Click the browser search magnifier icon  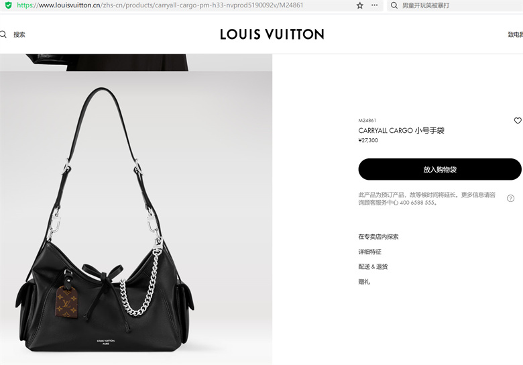(394, 5)
